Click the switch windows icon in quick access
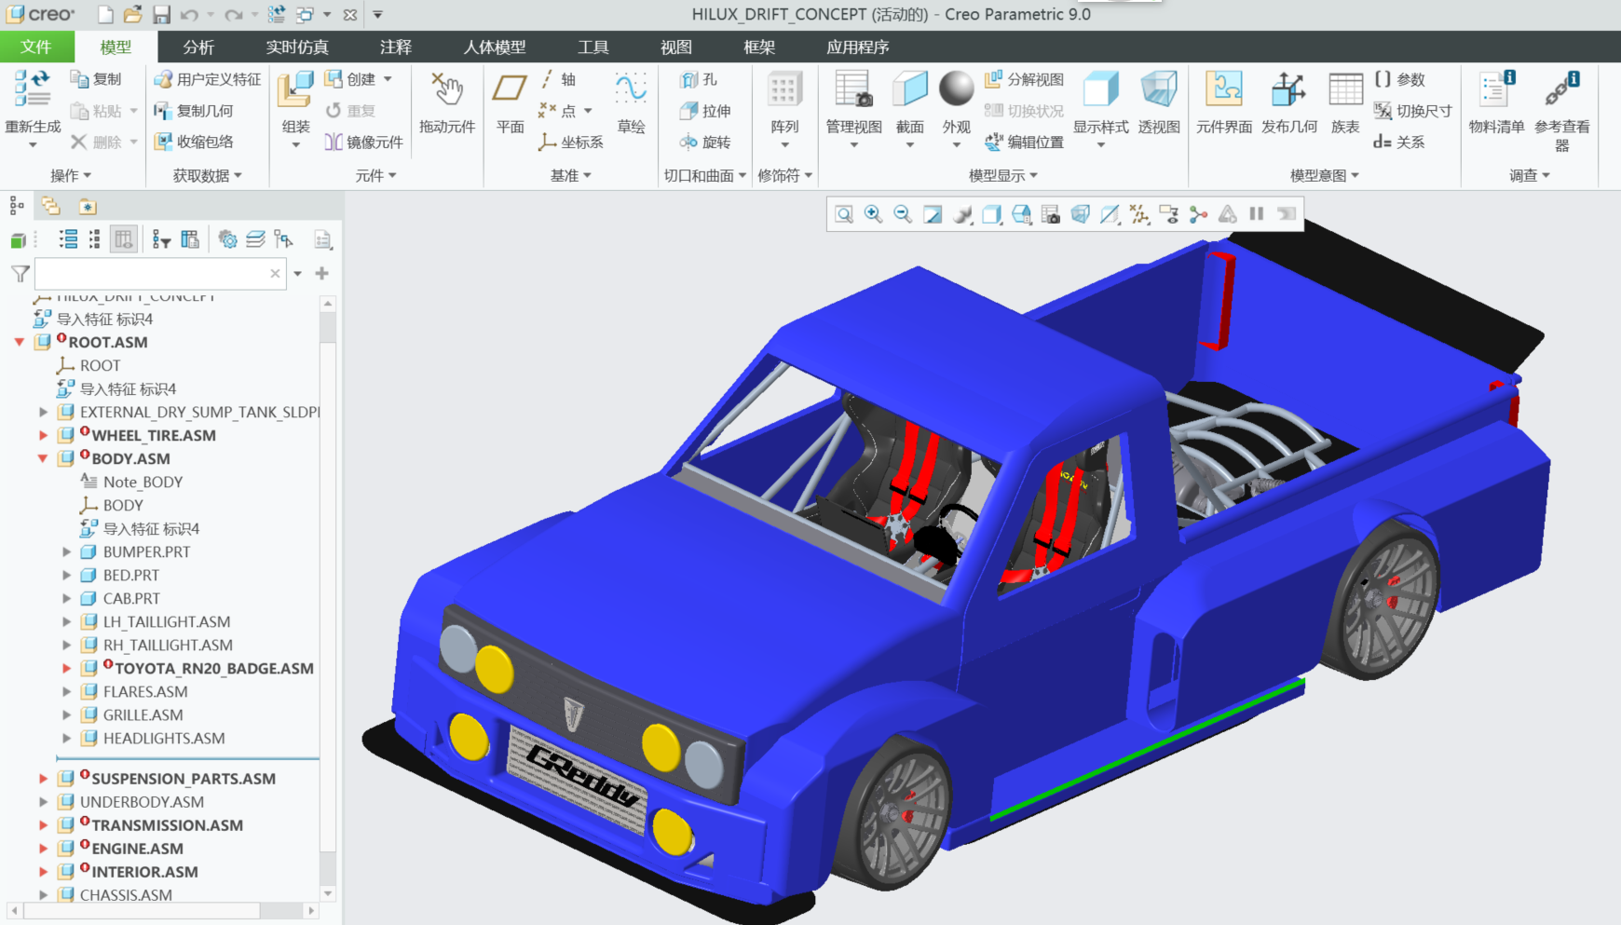 click(305, 14)
